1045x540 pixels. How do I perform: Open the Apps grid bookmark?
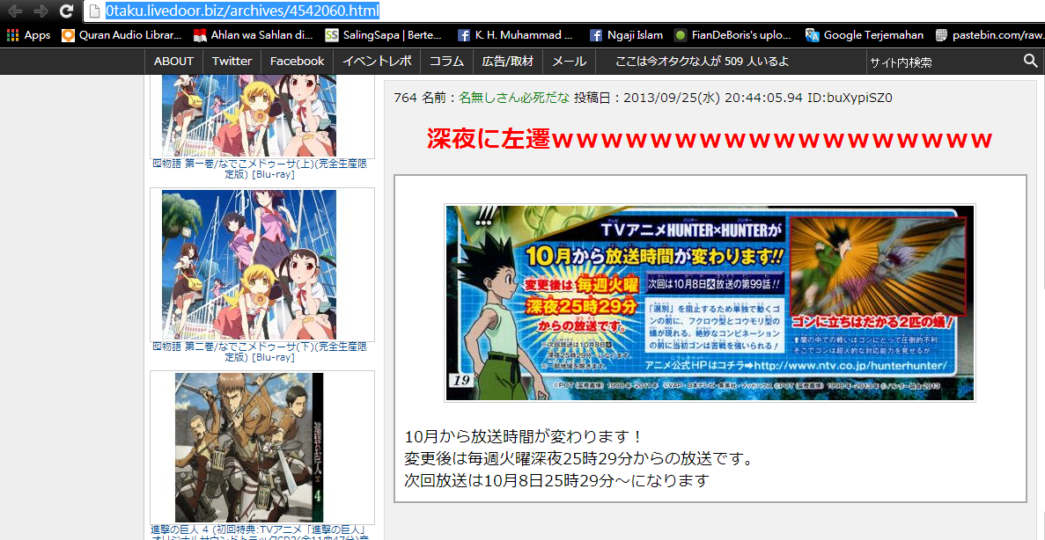(29, 35)
